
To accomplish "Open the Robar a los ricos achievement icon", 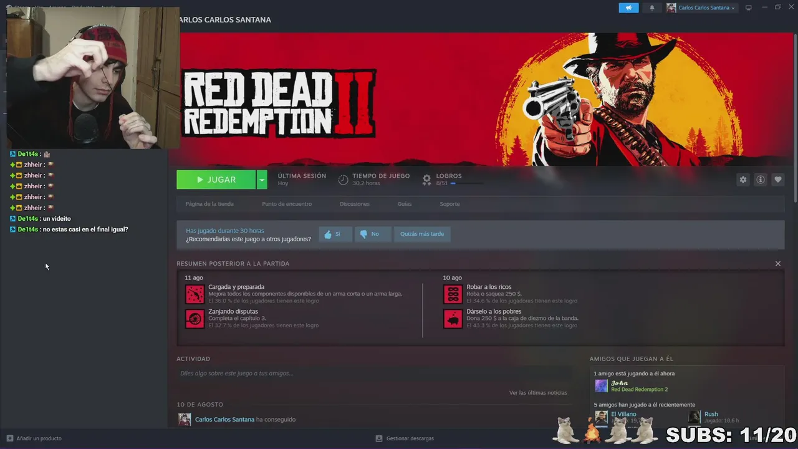I will pyautogui.click(x=453, y=294).
